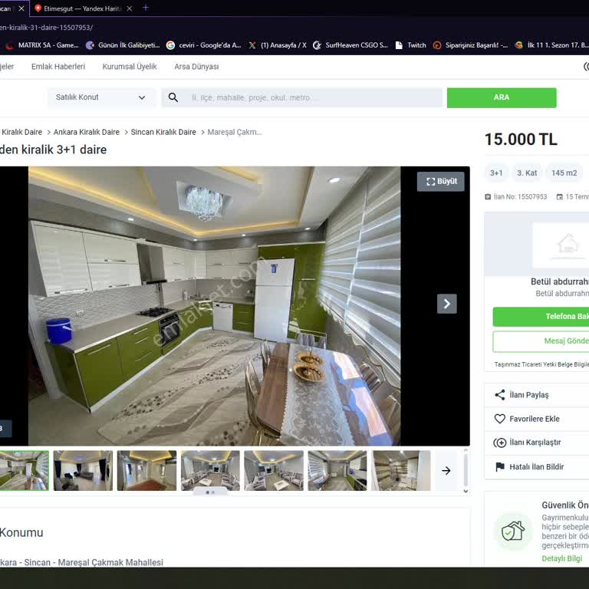Viewport: 589px width, 589px height.
Task: Click the advertiser name Betül abdurrahman
Action: [x=560, y=281]
